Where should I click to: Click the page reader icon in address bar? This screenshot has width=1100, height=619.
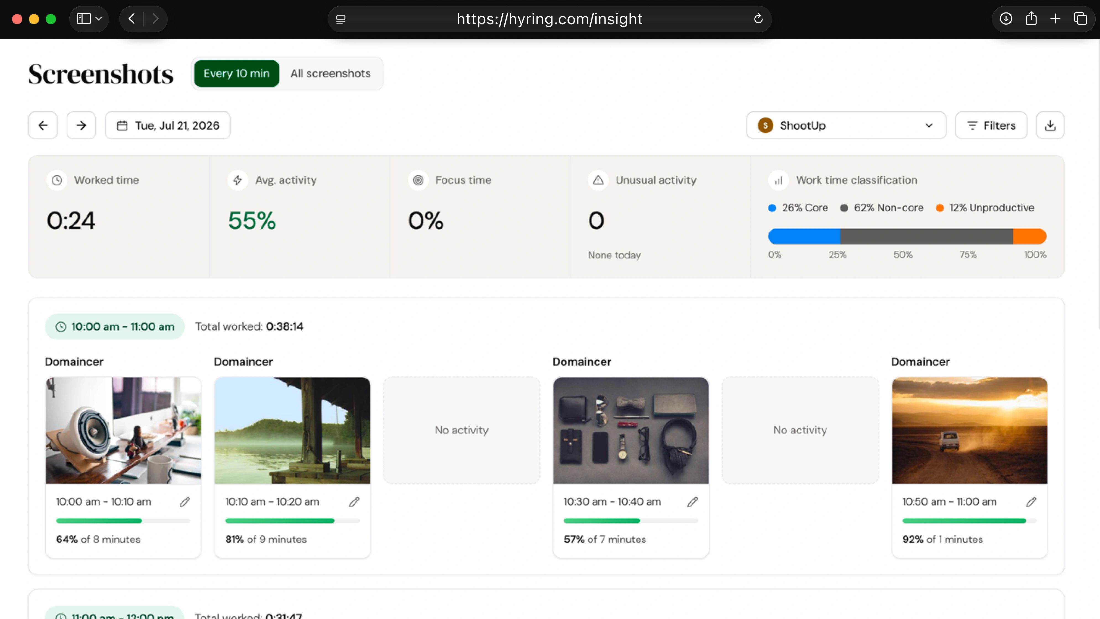pos(341,19)
